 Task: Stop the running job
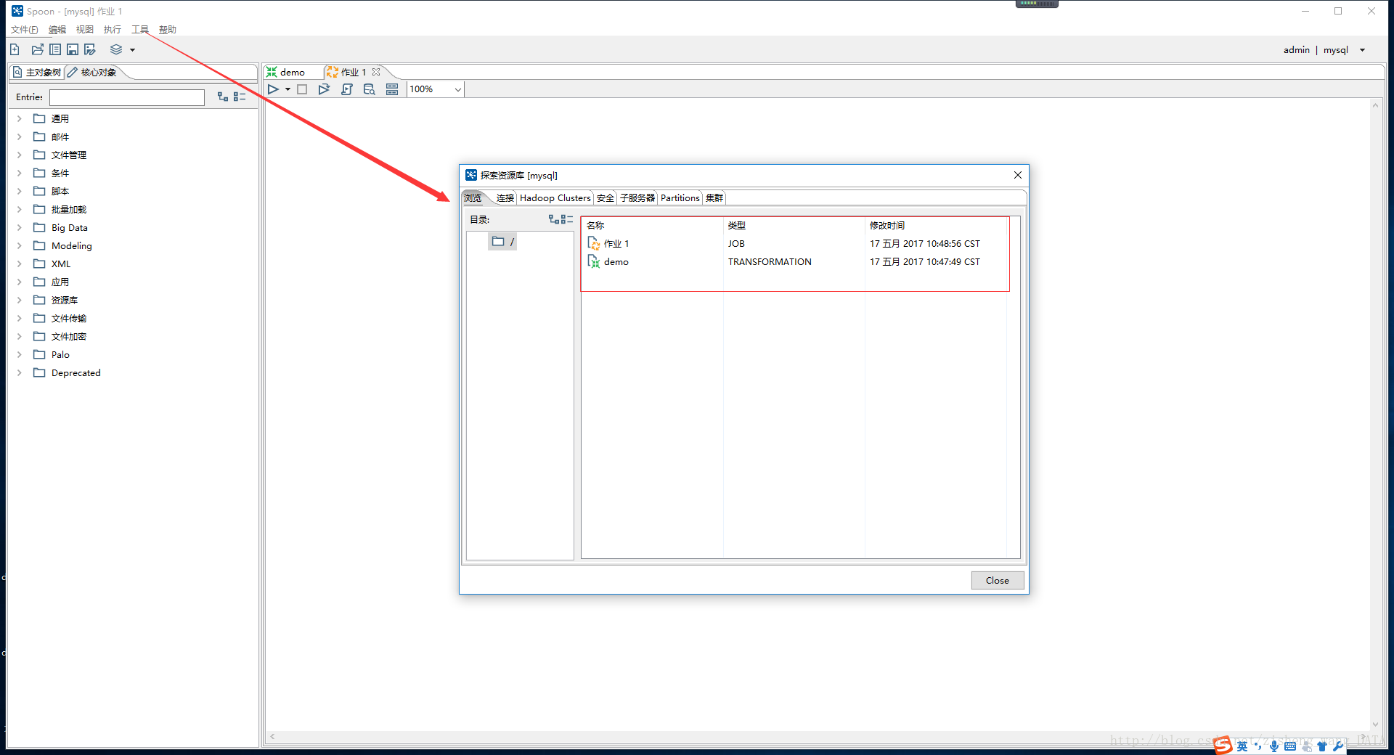(x=302, y=89)
